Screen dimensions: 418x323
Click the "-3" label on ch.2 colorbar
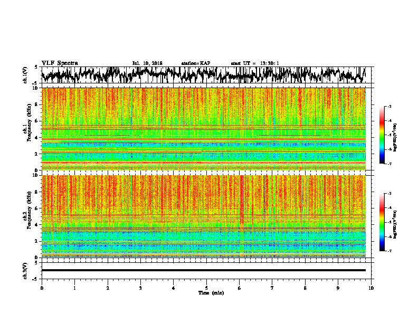coord(389,194)
